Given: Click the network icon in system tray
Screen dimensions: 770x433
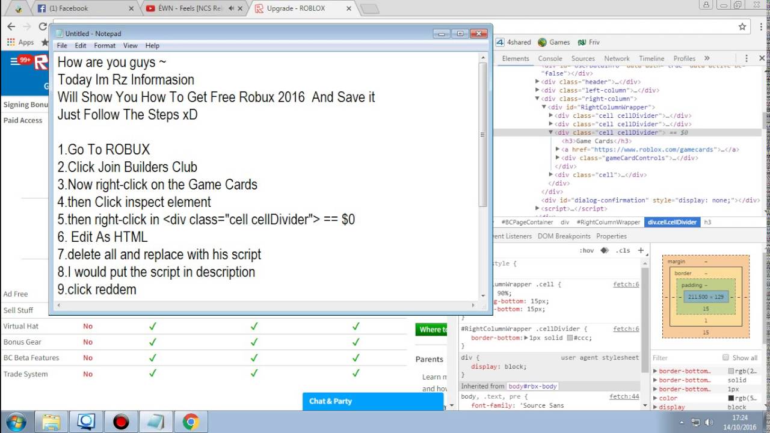Looking at the screenshot, I should [x=696, y=422].
